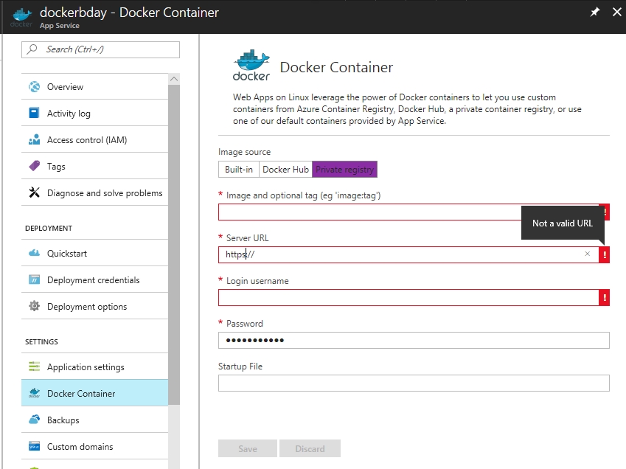Screen dimensions: 626x469
Task: Open Custom domains
Action: 94,446
